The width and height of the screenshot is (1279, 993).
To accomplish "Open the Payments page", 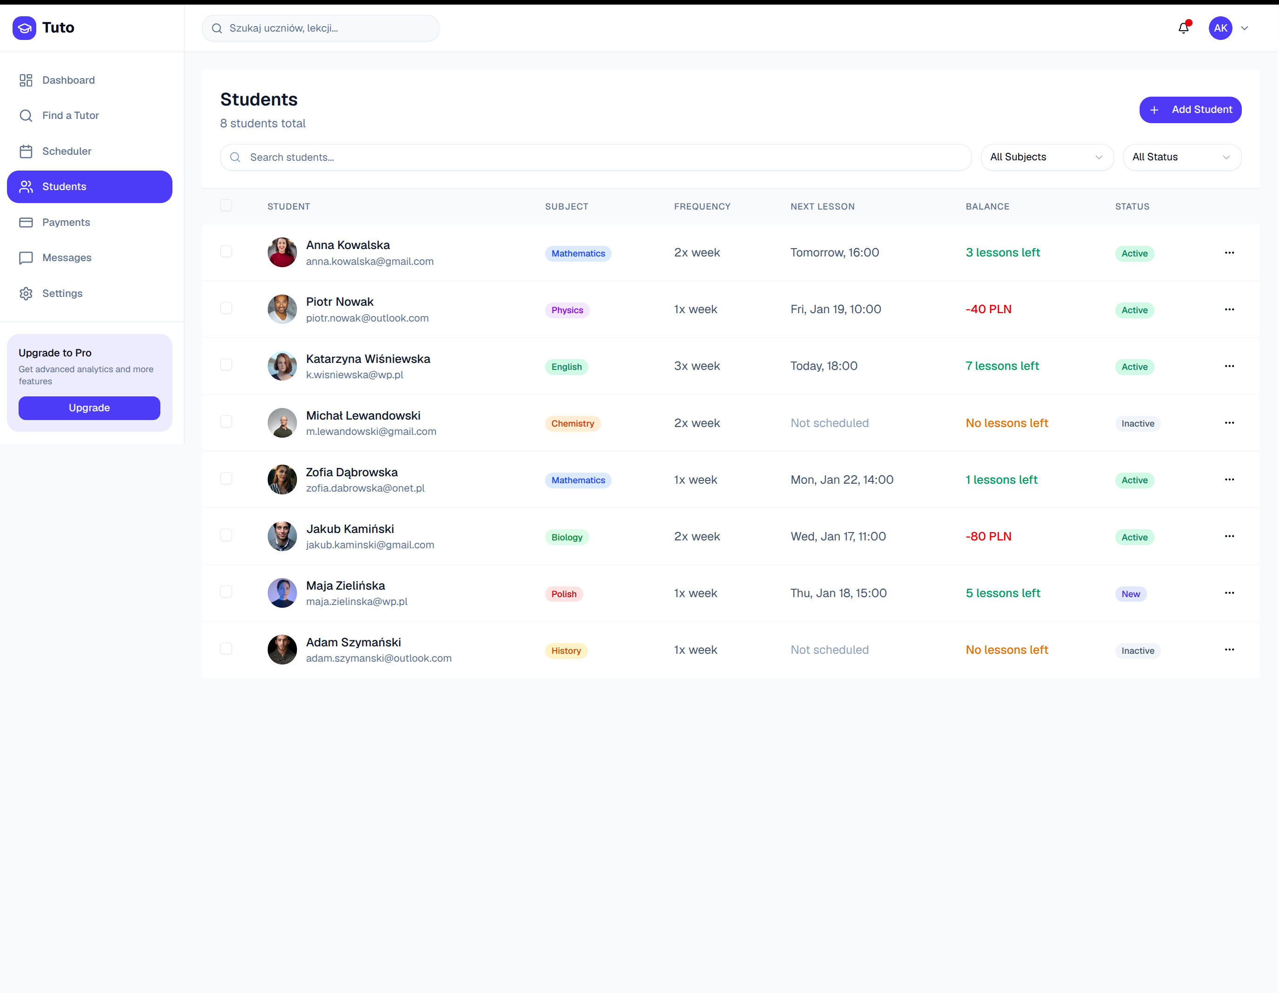I will coord(90,223).
